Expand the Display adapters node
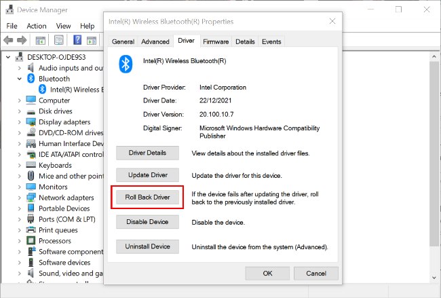This screenshot has width=441, height=298. pos(20,122)
